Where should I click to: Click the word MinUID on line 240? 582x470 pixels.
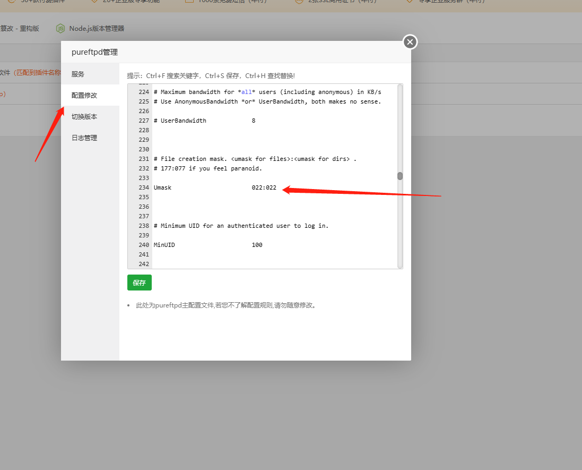pos(164,245)
